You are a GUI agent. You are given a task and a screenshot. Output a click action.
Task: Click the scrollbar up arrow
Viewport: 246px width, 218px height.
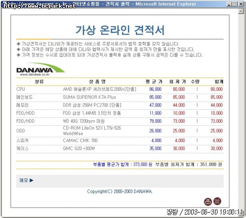click(x=241, y=11)
